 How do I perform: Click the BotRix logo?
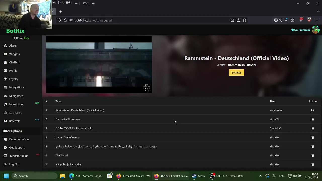[x=15, y=31]
